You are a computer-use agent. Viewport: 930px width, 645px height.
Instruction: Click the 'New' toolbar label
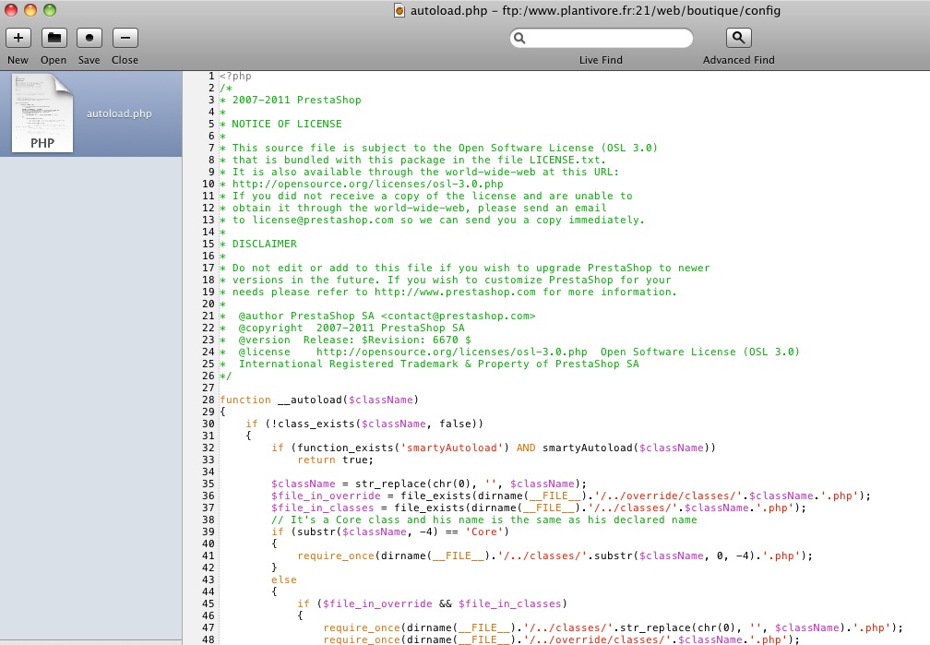point(18,60)
